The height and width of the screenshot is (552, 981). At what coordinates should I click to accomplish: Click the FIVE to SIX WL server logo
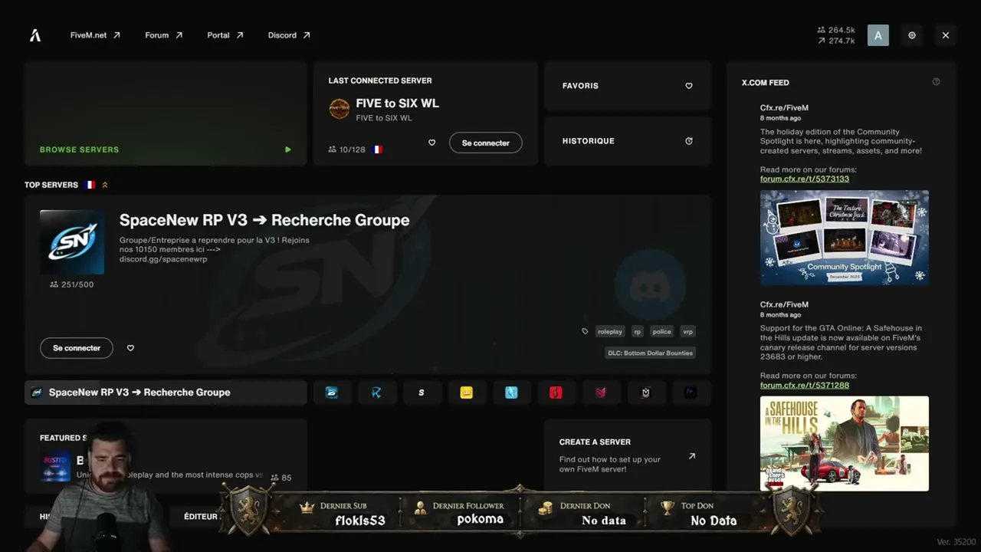tap(340, 109)
